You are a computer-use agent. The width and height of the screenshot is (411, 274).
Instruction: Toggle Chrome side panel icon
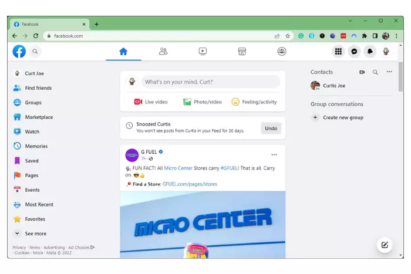coord(375,36)
